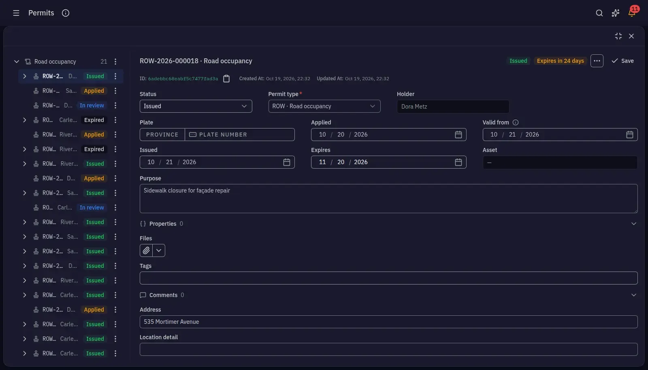Save the permit changes
This screenshot has width=648, height=370.
point(622,61)
